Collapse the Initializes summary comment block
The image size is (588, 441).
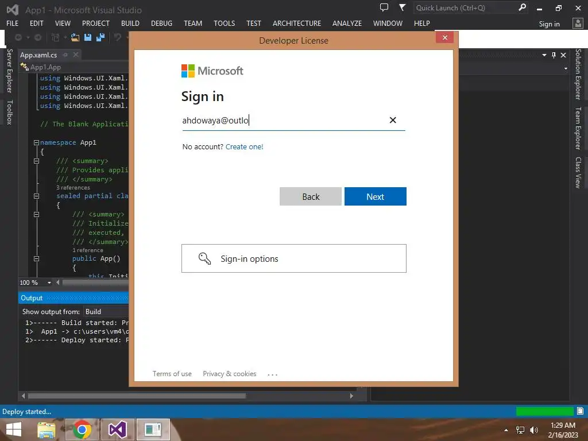pos(36,215)
